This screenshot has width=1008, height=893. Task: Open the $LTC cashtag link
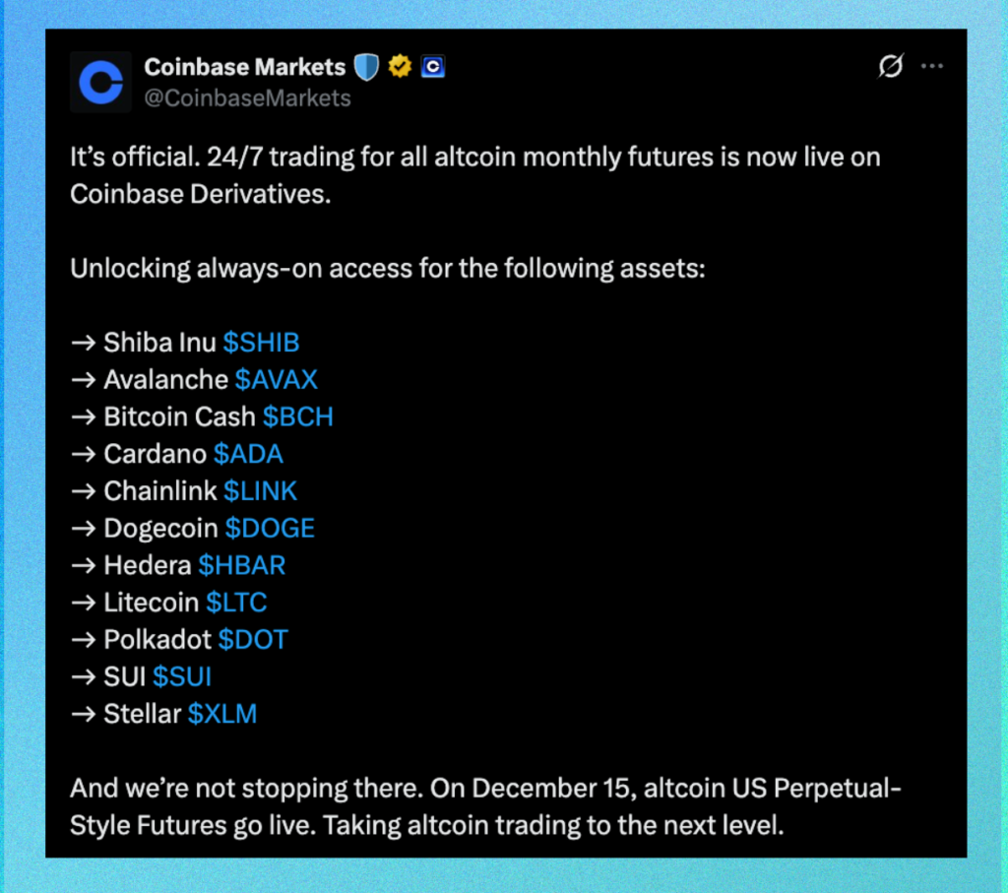tap(236, 602)
